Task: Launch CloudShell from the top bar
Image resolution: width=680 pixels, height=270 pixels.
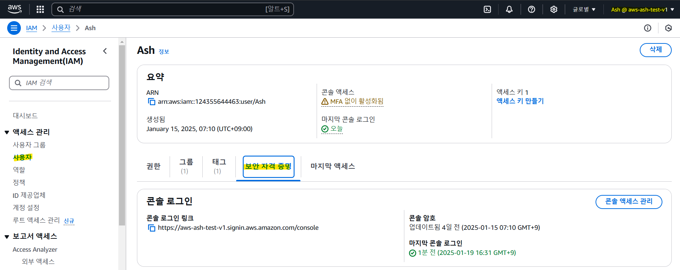Action: tap(487, 9)
